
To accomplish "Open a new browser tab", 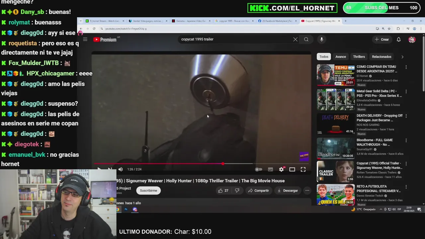I will coord(345,21).
